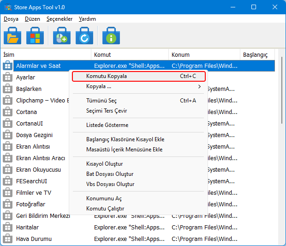
Task: Click the app icon beside Alarmlar ve Saat
Action: pos(7,66)
